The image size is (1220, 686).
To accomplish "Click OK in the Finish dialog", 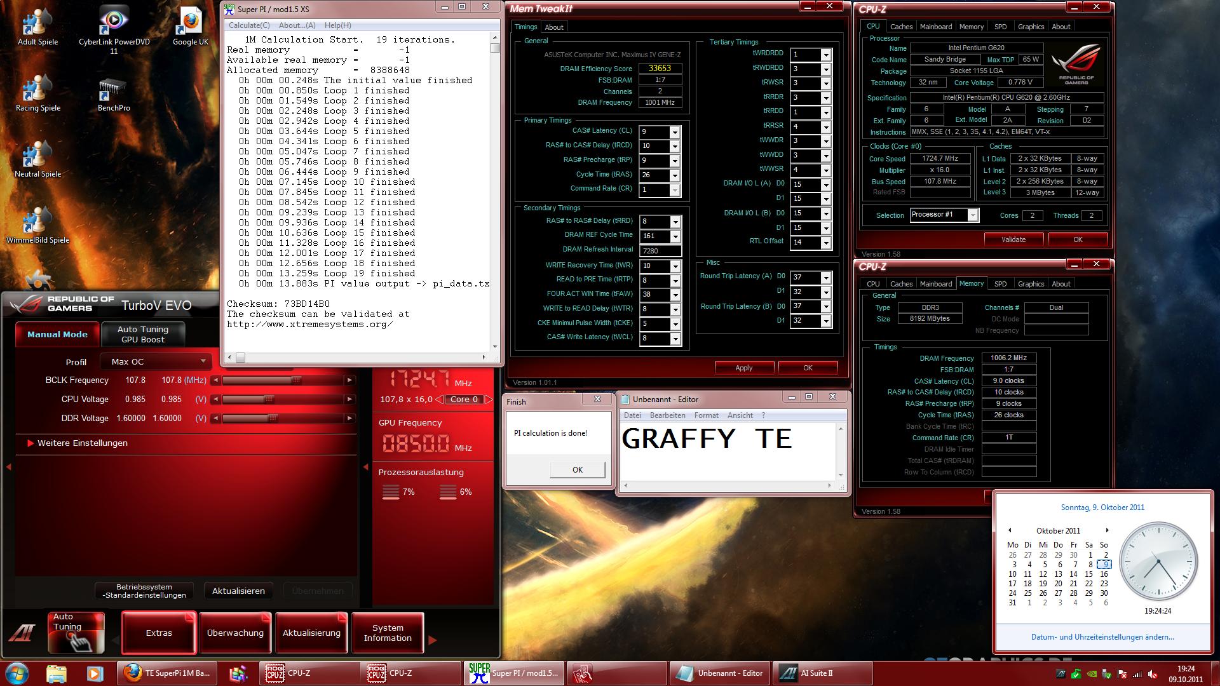I will (x=577, y=469).
